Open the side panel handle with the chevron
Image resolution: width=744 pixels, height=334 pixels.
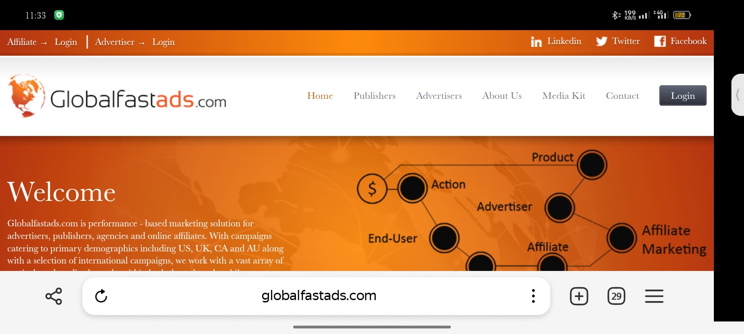click(738, 95)
